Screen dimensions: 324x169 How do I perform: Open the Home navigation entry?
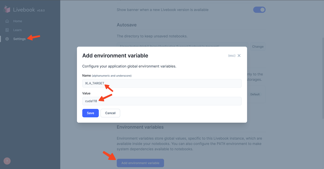(17, 21)
